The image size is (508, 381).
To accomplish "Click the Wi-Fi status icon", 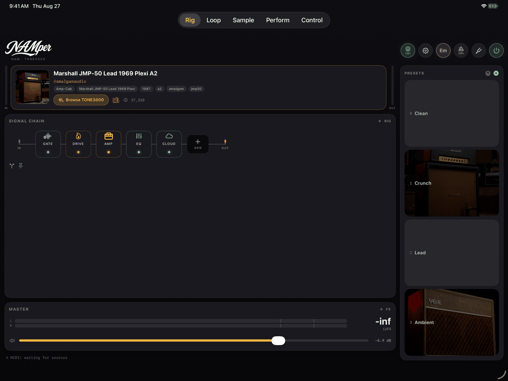I will coord(483,6).
